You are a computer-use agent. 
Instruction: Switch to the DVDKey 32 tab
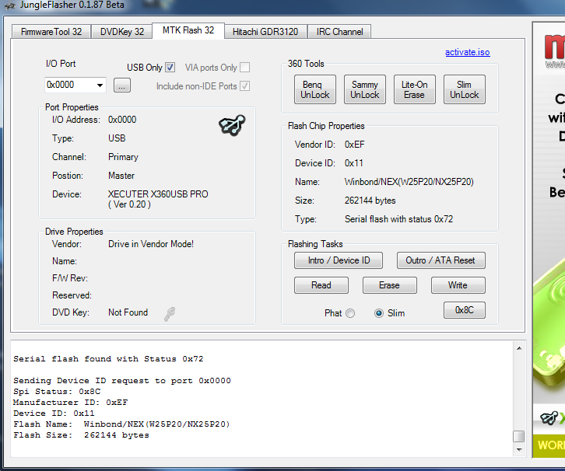pos(121,32)
